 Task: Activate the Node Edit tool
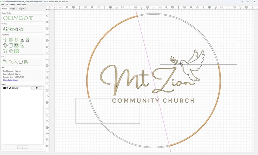click(x=5, y=62)
